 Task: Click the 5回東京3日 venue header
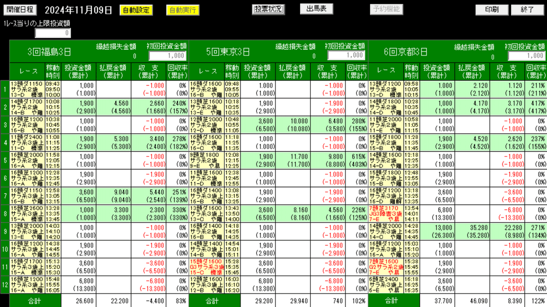click(228, 51)
